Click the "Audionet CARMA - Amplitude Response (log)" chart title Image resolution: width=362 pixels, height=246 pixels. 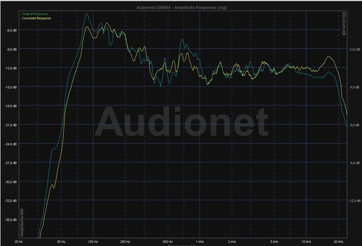(x=181, y=8)
